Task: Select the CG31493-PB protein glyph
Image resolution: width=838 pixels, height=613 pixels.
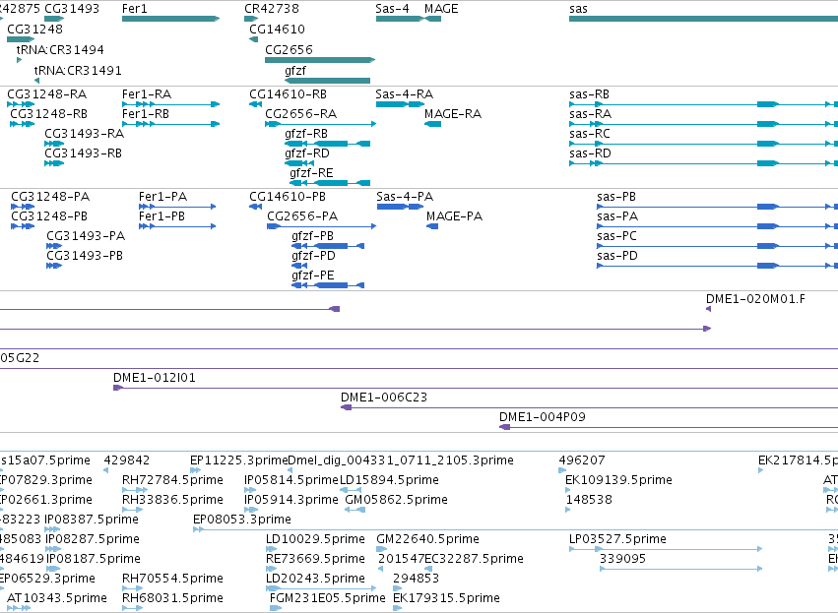Action: tap(54, 266)
